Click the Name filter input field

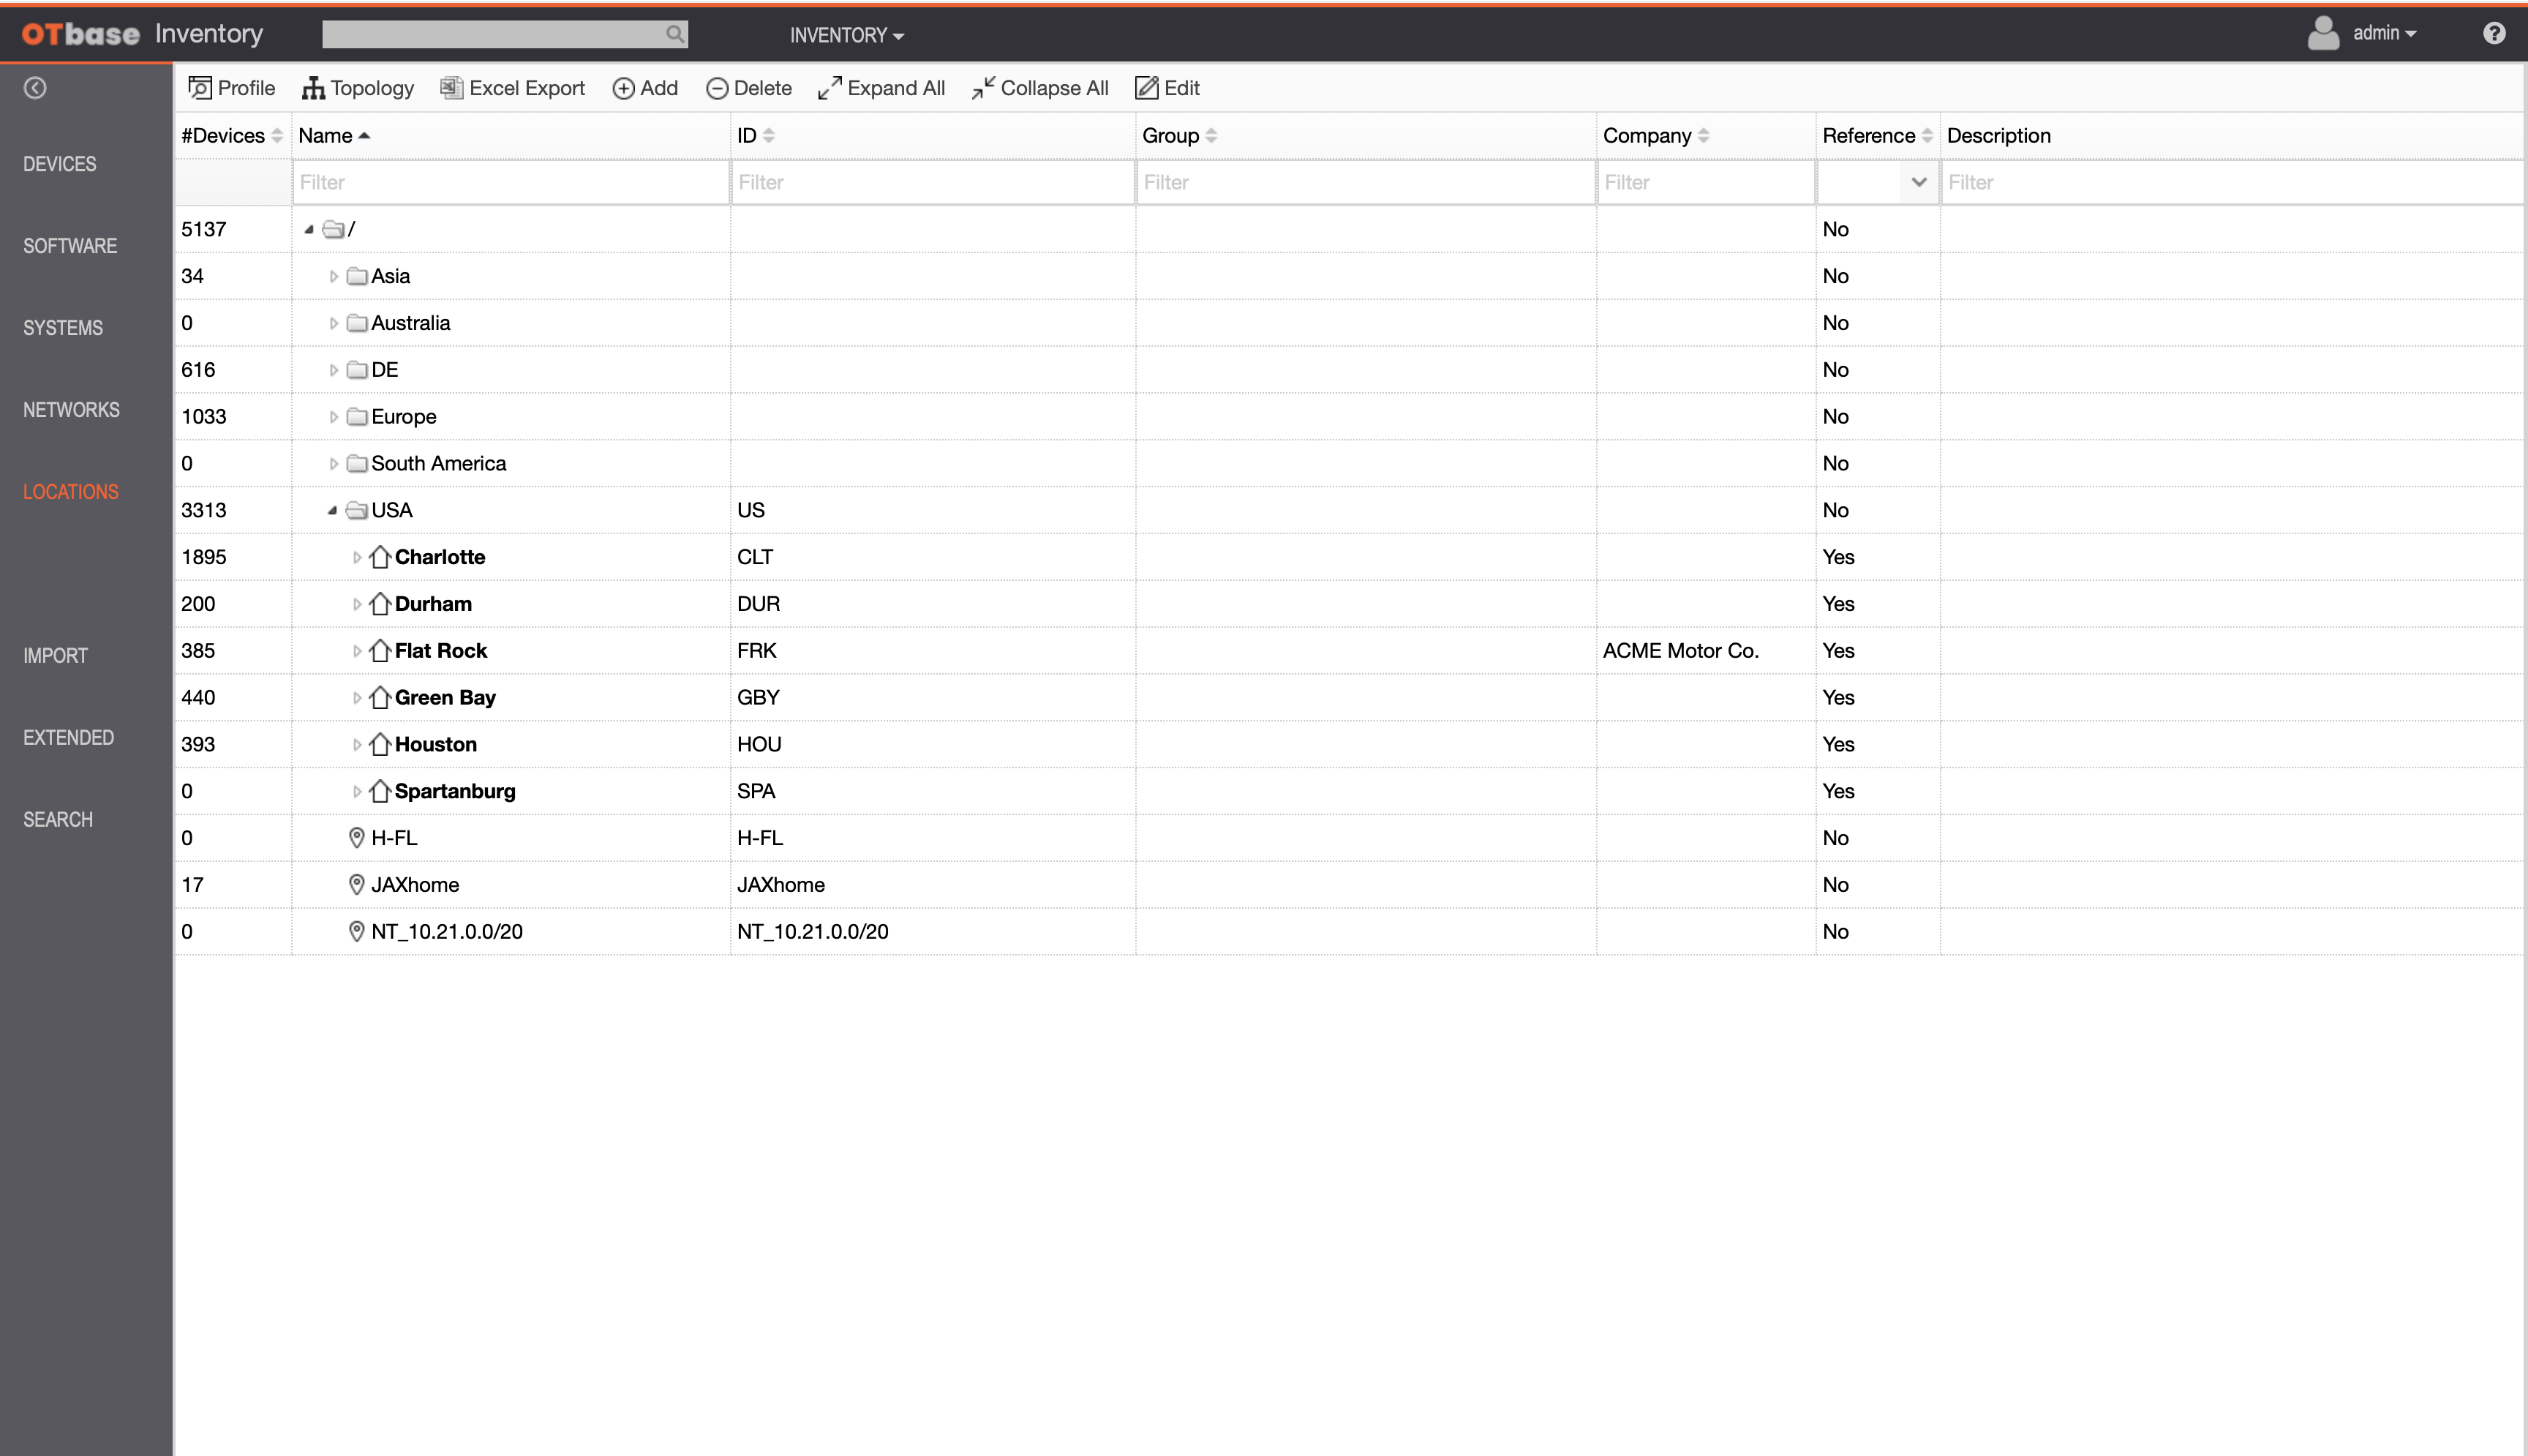point(511,182)
